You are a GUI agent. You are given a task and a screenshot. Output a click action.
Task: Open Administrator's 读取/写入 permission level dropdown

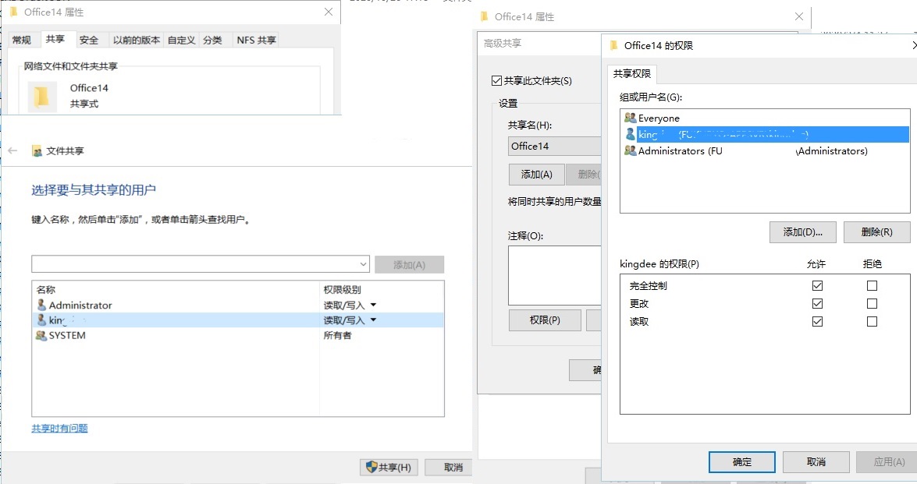[x=373, y=305]
